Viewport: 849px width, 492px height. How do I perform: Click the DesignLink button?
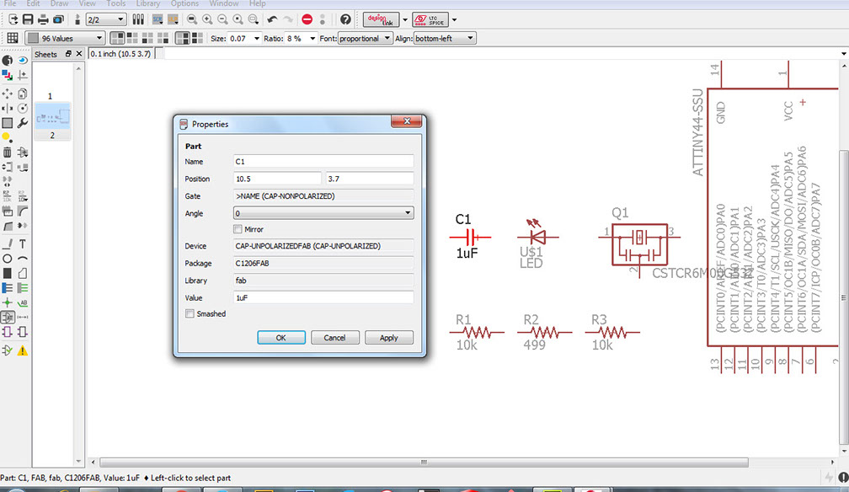tap(382, 20)
